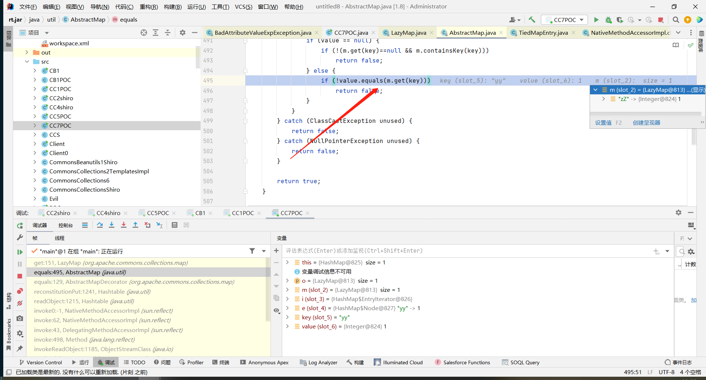Click the Debug bug icon in top toolbar
Viewport: 706px width, 380px height.
(x=608, y=20)
